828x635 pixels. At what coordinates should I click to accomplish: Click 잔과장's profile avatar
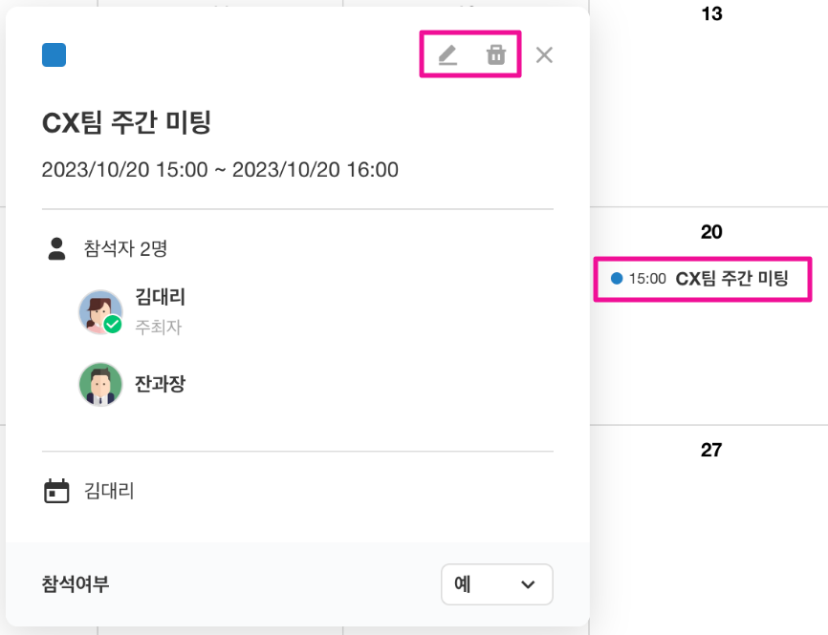99,384
